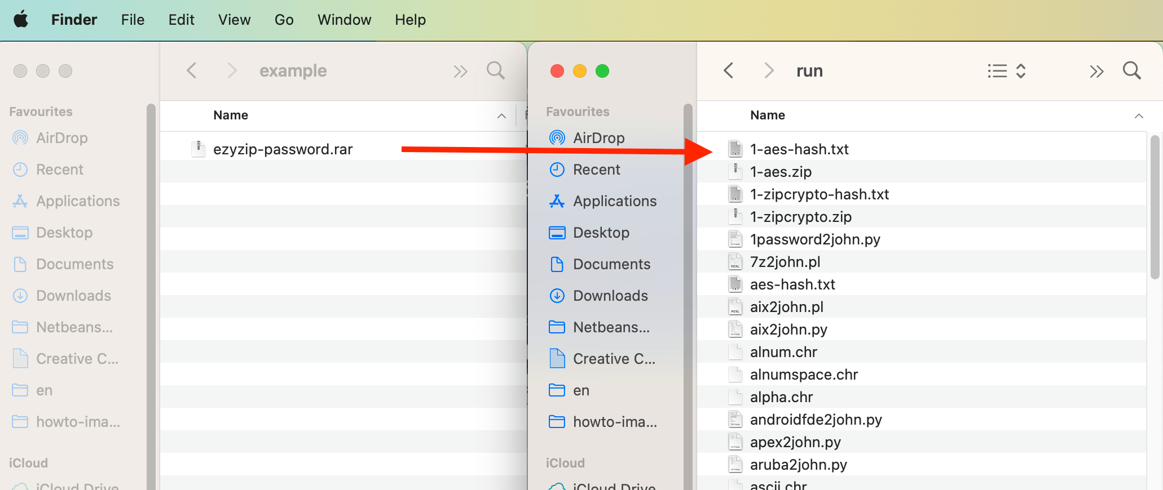This screenshot has width=1163, height=490.
Task: Open the list view options dropdown
Action: coord(1007,71)
